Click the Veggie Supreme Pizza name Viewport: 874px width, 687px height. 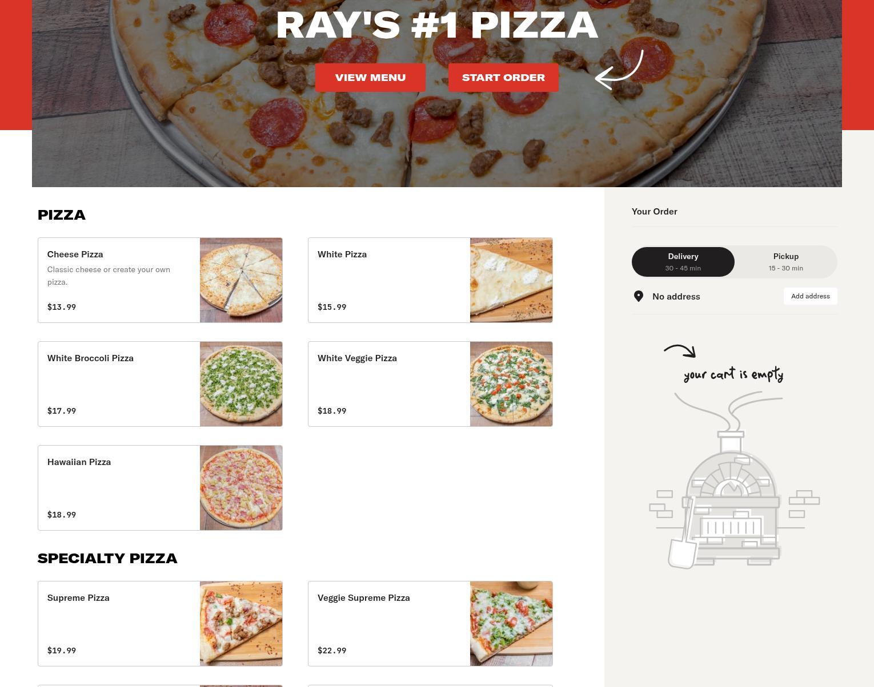pyautogui.click(x=363, y=598)
